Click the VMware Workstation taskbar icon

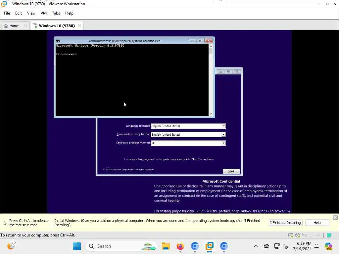(209, 246)
